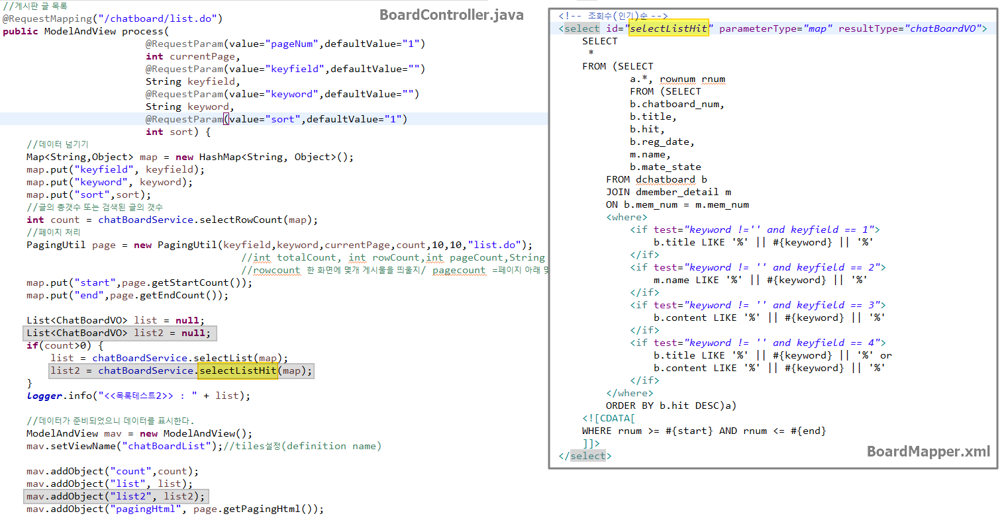Viewport: 1006px width, 518px height.
Task: Select the @RequestParam line with value="keyword"
Action: click(282, 94)
